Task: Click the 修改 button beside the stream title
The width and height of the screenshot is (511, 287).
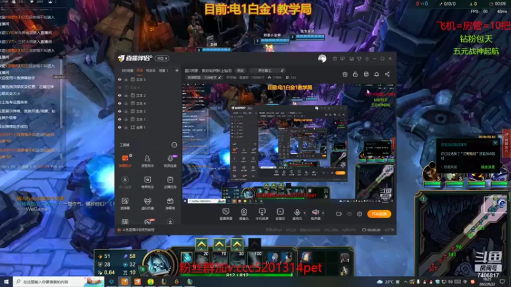Action: (x=240, y=70)
